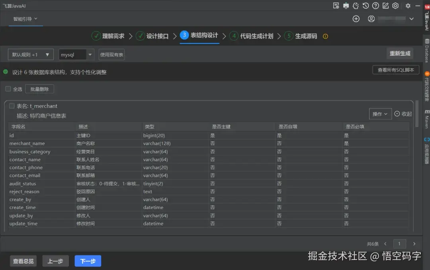The height and width of the screenshot is (270, 430).
Task: Select the 生成源码 step
Action: click(306, 35)
